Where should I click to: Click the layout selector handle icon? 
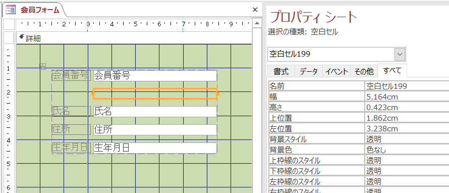pyautogui.click(x=42, y=66)
